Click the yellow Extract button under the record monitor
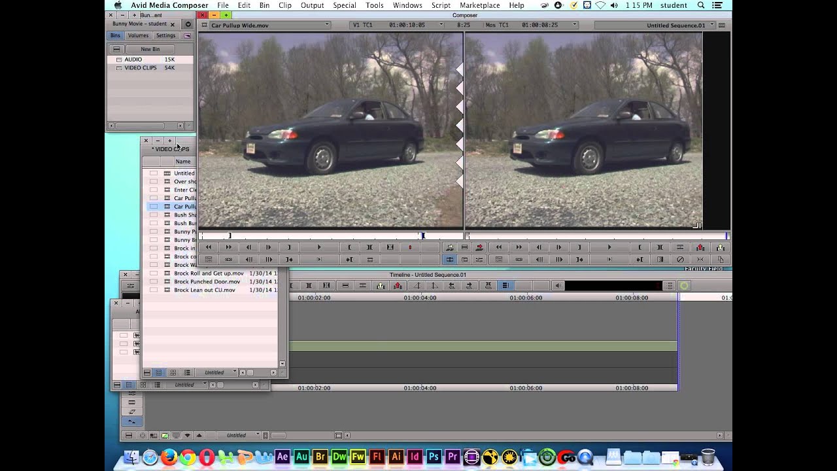The image size is (837, 471). pyautogui.click(x=721, y=247)
